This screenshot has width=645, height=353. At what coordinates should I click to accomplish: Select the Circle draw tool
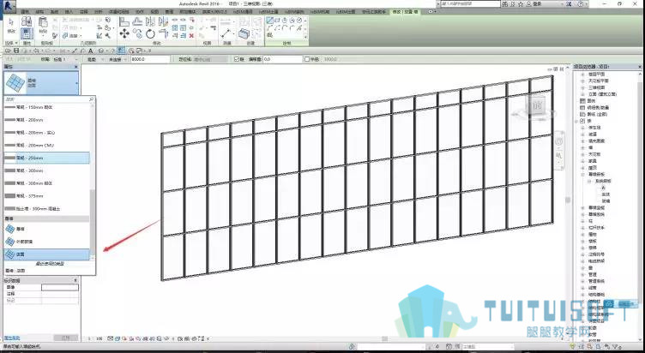[299, 21]
